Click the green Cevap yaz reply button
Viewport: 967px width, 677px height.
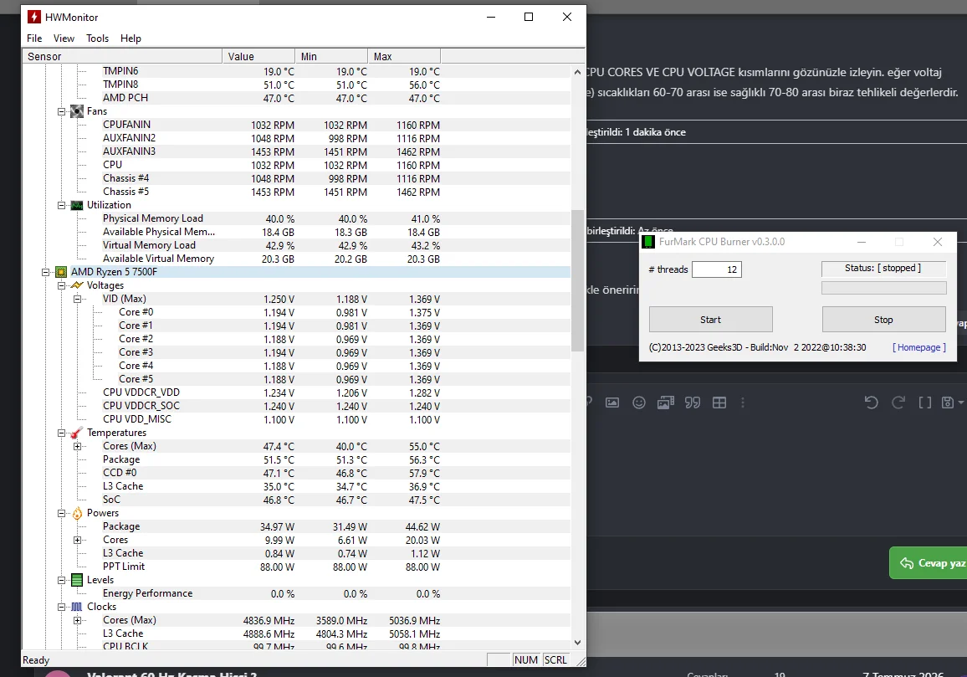929,563
